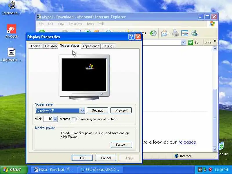The image size is (232, 174).
Task: Open the Mail icon in IE toolbar
Action: click(164, 33)
